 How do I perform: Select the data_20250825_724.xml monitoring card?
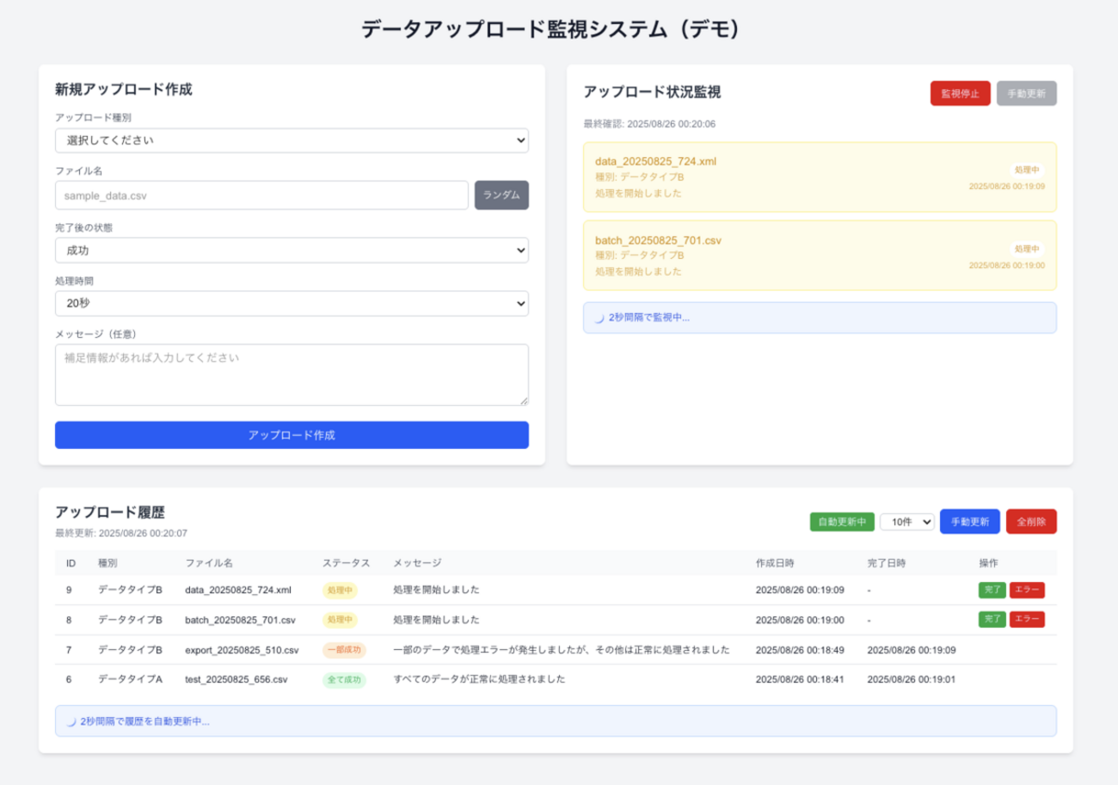click(x=819, y=177)
